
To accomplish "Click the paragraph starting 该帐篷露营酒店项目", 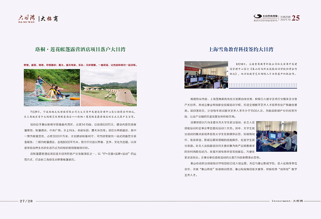I will click(x=80, y=157).
